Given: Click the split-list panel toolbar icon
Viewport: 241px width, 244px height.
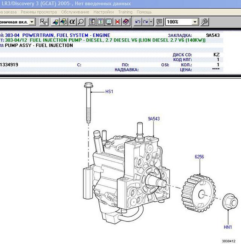Looking at the screenshot, I should click(x=92, y=22).
